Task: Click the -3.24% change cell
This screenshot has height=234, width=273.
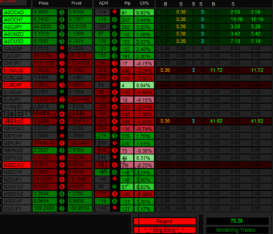Action: 144,71
